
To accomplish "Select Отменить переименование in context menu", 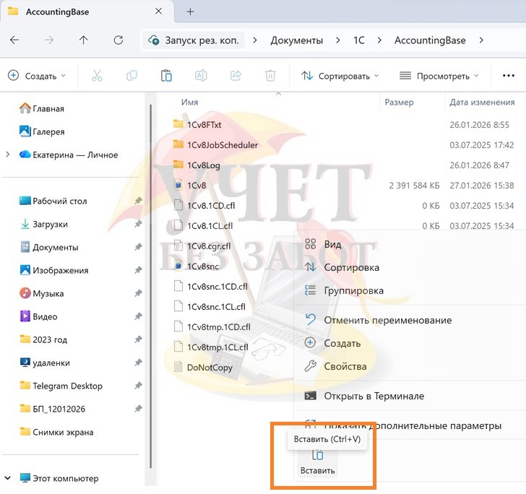I will [x=387, y=320].
